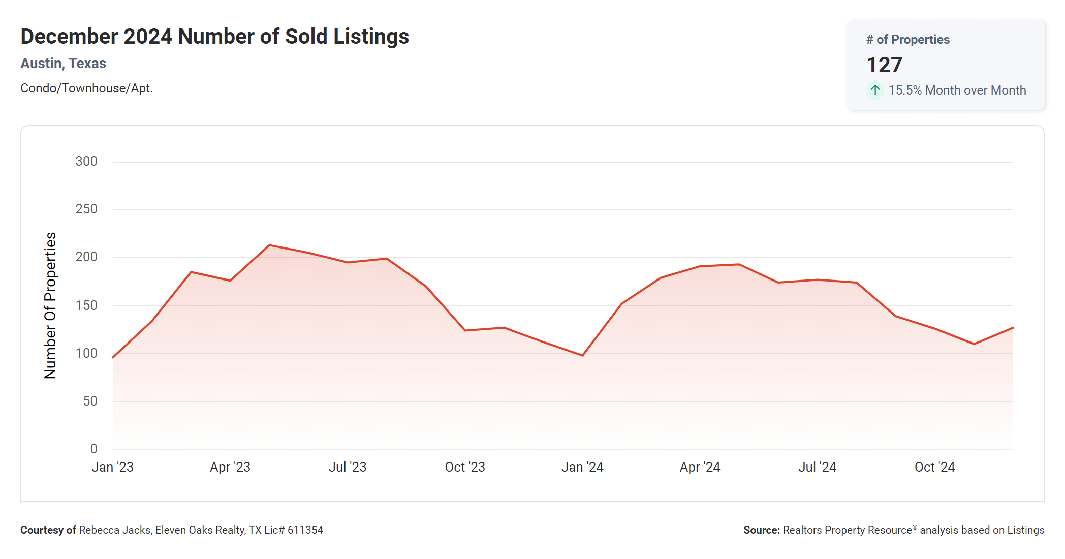Viewport: 1065px width, 559px height.
Task: Click the Courtesy of Rebecca Jacks credit
Action: [172, 530]
